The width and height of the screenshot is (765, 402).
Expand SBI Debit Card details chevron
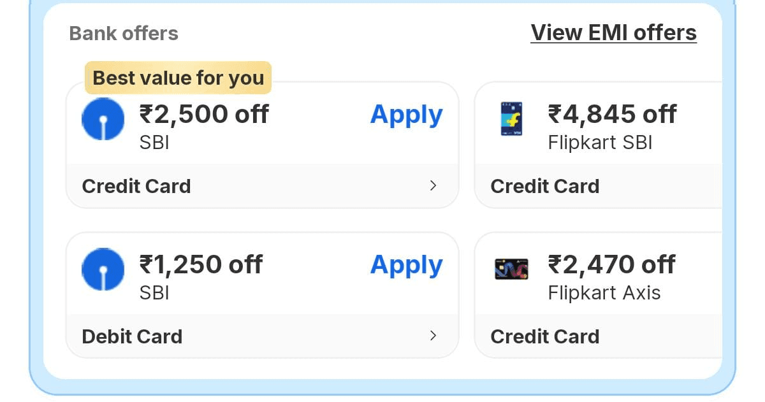click(x=433, y=336)
